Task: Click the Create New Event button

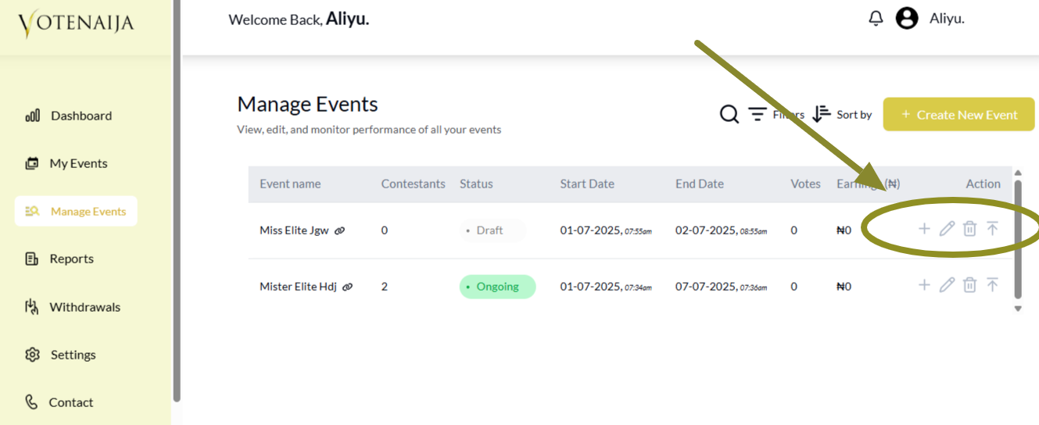Action: [x=958, y=115]
